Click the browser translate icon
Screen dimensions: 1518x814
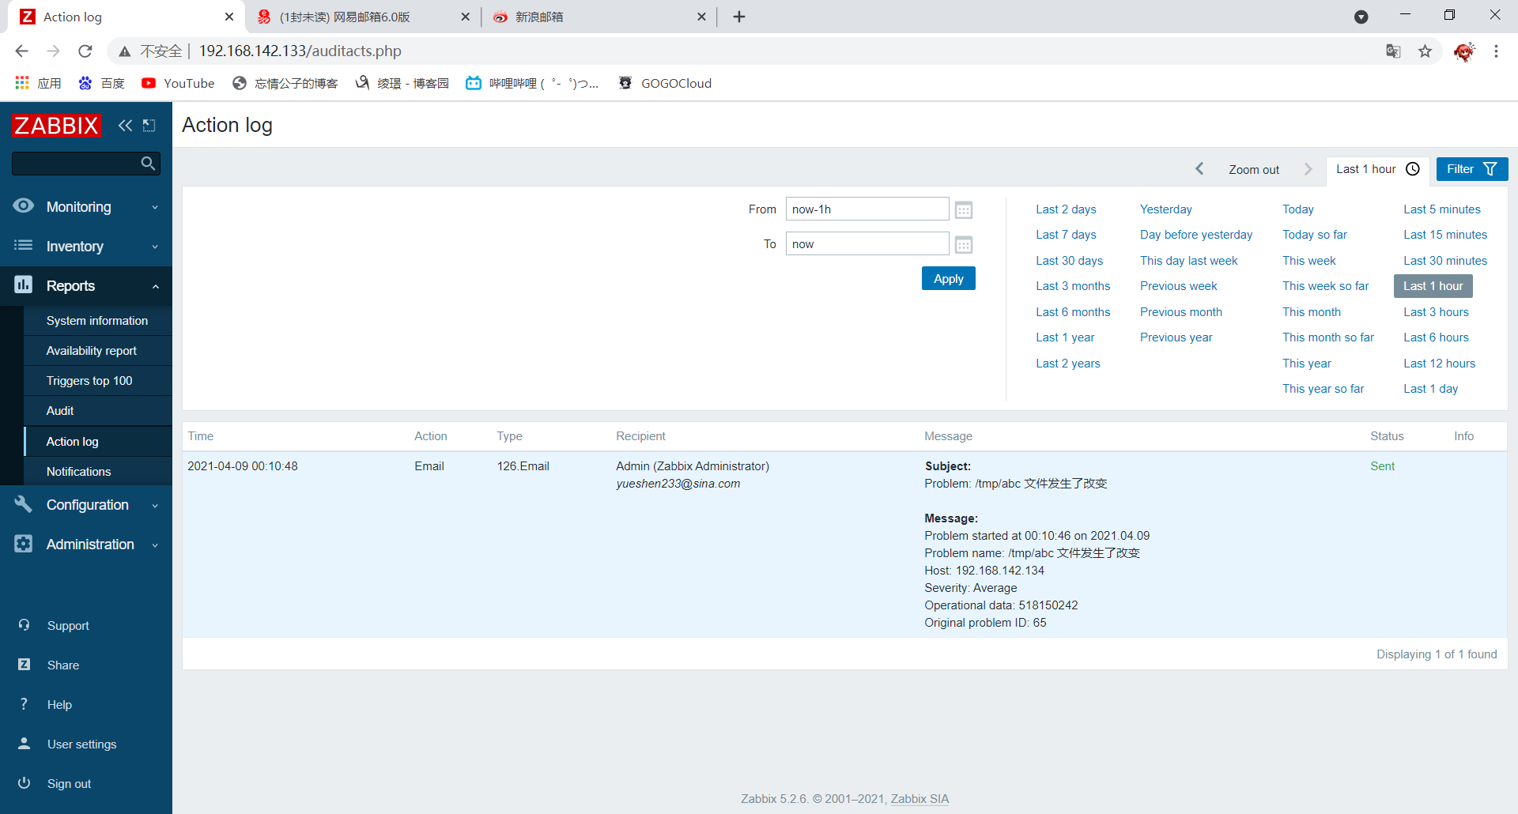coord(1393,51)
